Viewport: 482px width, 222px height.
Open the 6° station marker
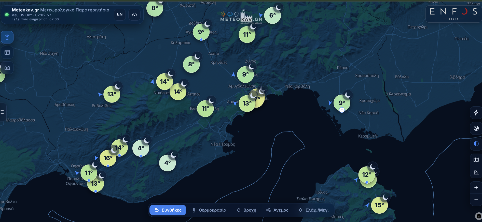[x=273, y=16]
